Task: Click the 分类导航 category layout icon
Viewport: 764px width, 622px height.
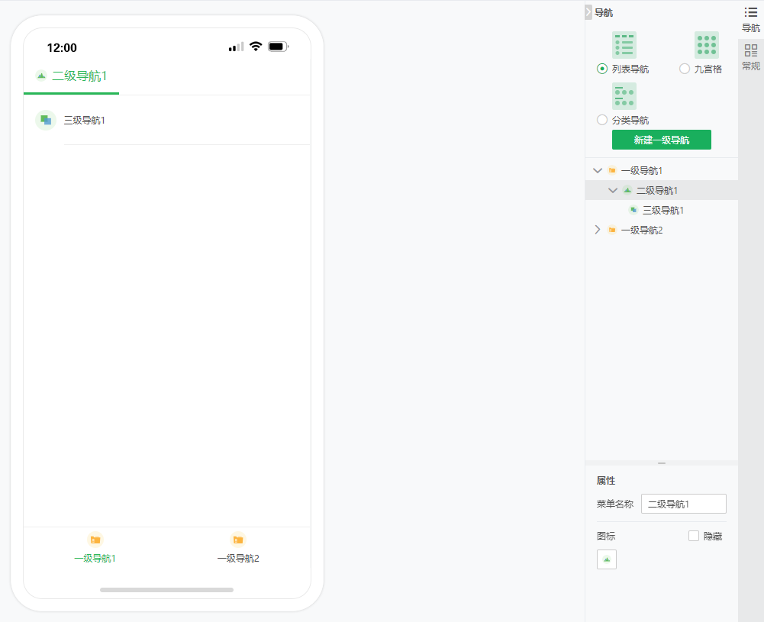Action: (x=624, y=95)
